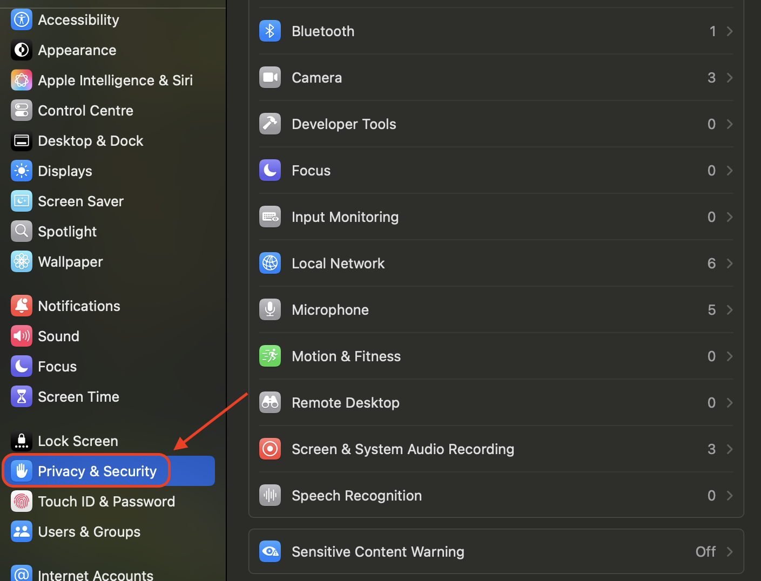Image resolution: width=761 pixels, height=581 pixels.
Task: Open the Touch ID & Password fingerprint icon
Action: click(x=21, y=501)
